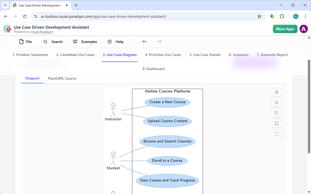Screen dimensions: 311x194
Task: Fit the diagram to the view
Action: (x=276, y=134)
